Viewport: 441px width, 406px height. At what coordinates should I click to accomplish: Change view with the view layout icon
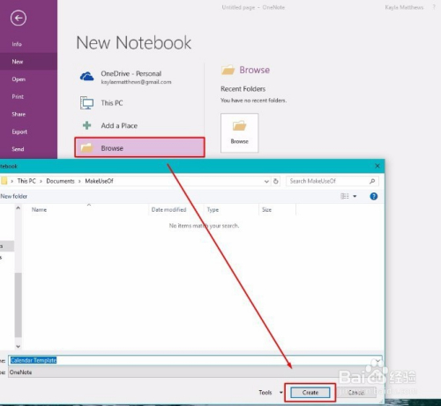[345, 196]
